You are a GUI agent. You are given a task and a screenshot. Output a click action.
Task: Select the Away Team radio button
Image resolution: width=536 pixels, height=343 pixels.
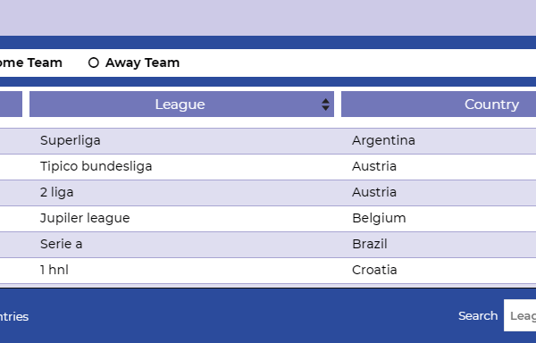pyautogui.click(x=93, y=63)
